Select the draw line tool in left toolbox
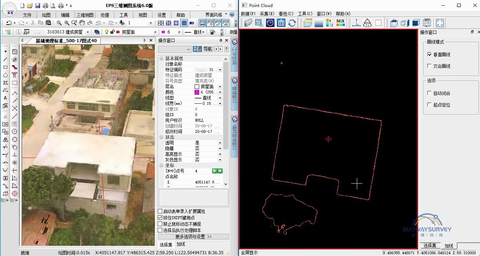This screenshot has height=256, width=480. coord(5,59)
